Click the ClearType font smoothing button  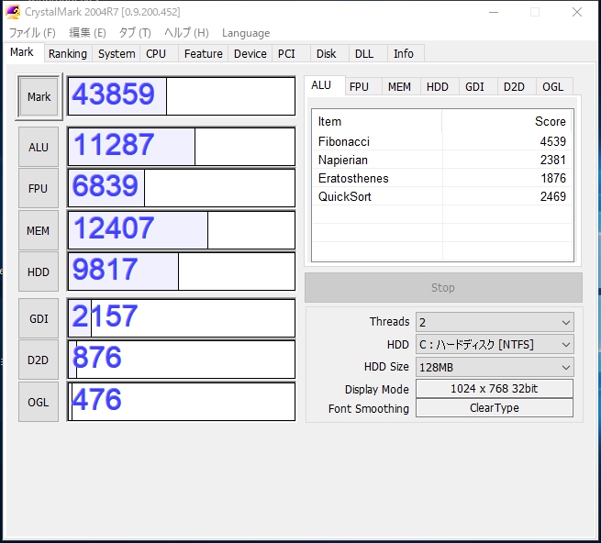click(x=494, y=408)
